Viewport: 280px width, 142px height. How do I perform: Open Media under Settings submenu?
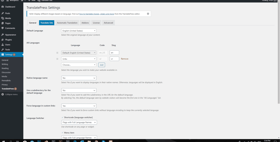(4, 76)
